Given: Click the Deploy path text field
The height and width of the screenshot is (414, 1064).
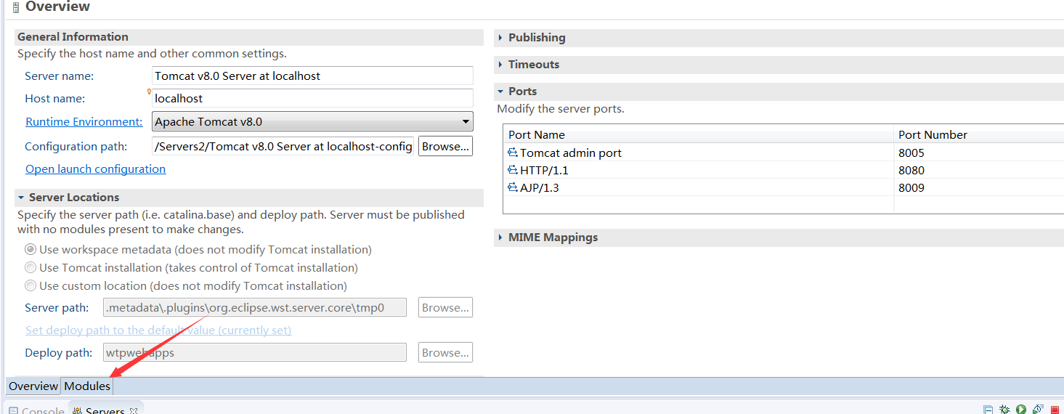Looking at the screenshot, I should pos(255,352).
